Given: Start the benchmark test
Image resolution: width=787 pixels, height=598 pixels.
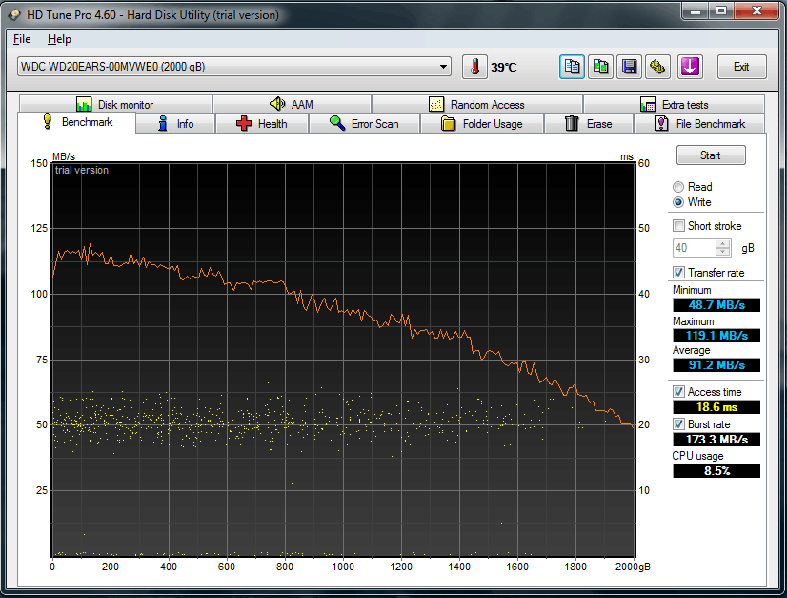Looking at the screenshot, I should (711, 155).
